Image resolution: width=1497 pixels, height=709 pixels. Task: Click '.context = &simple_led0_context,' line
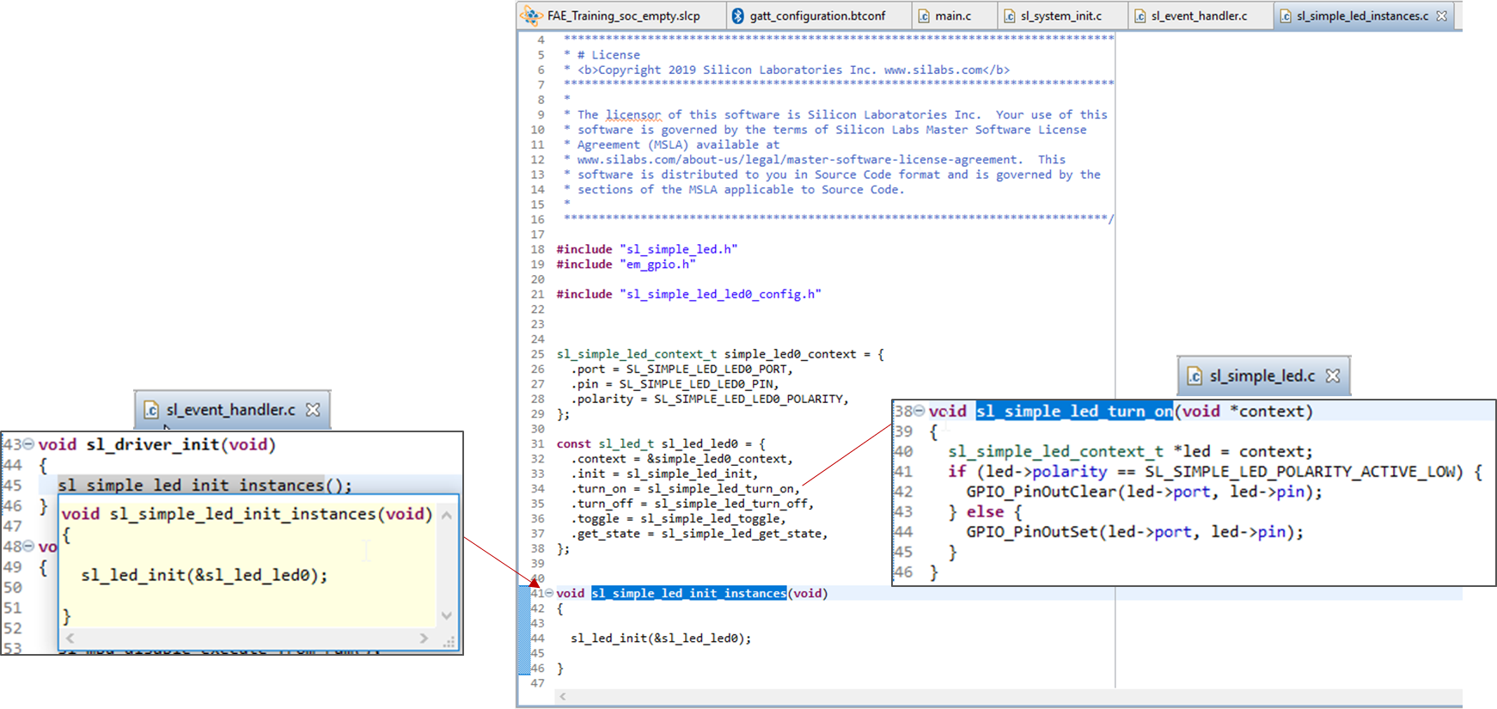click(x=681, y=459)
